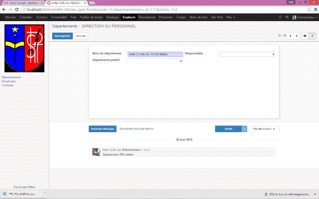
Task: Click Départements breadcrumb link
Action: [x=65, y=26]
